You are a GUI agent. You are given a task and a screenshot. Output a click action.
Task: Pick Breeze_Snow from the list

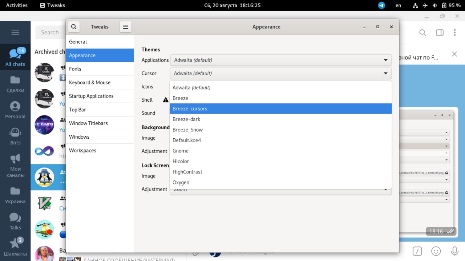[x=281, y=130]
